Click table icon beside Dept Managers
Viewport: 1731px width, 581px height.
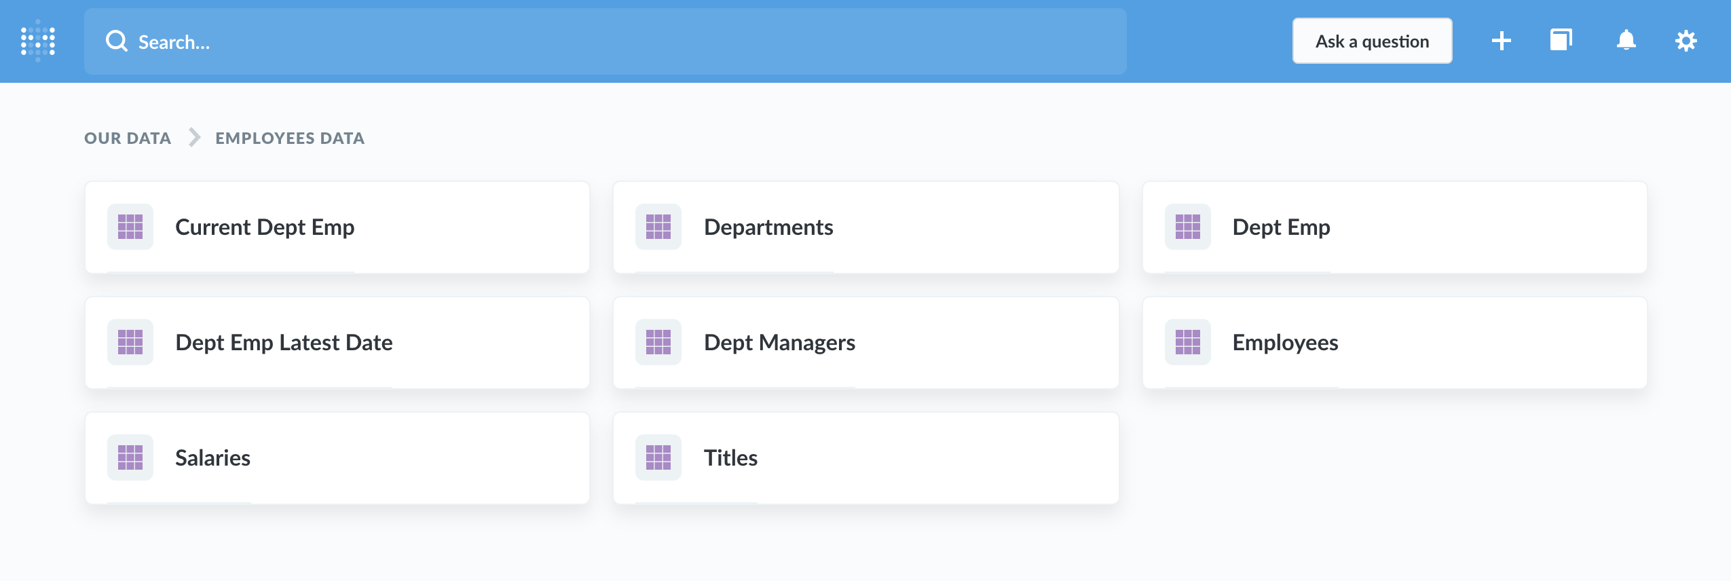[658, 342]
